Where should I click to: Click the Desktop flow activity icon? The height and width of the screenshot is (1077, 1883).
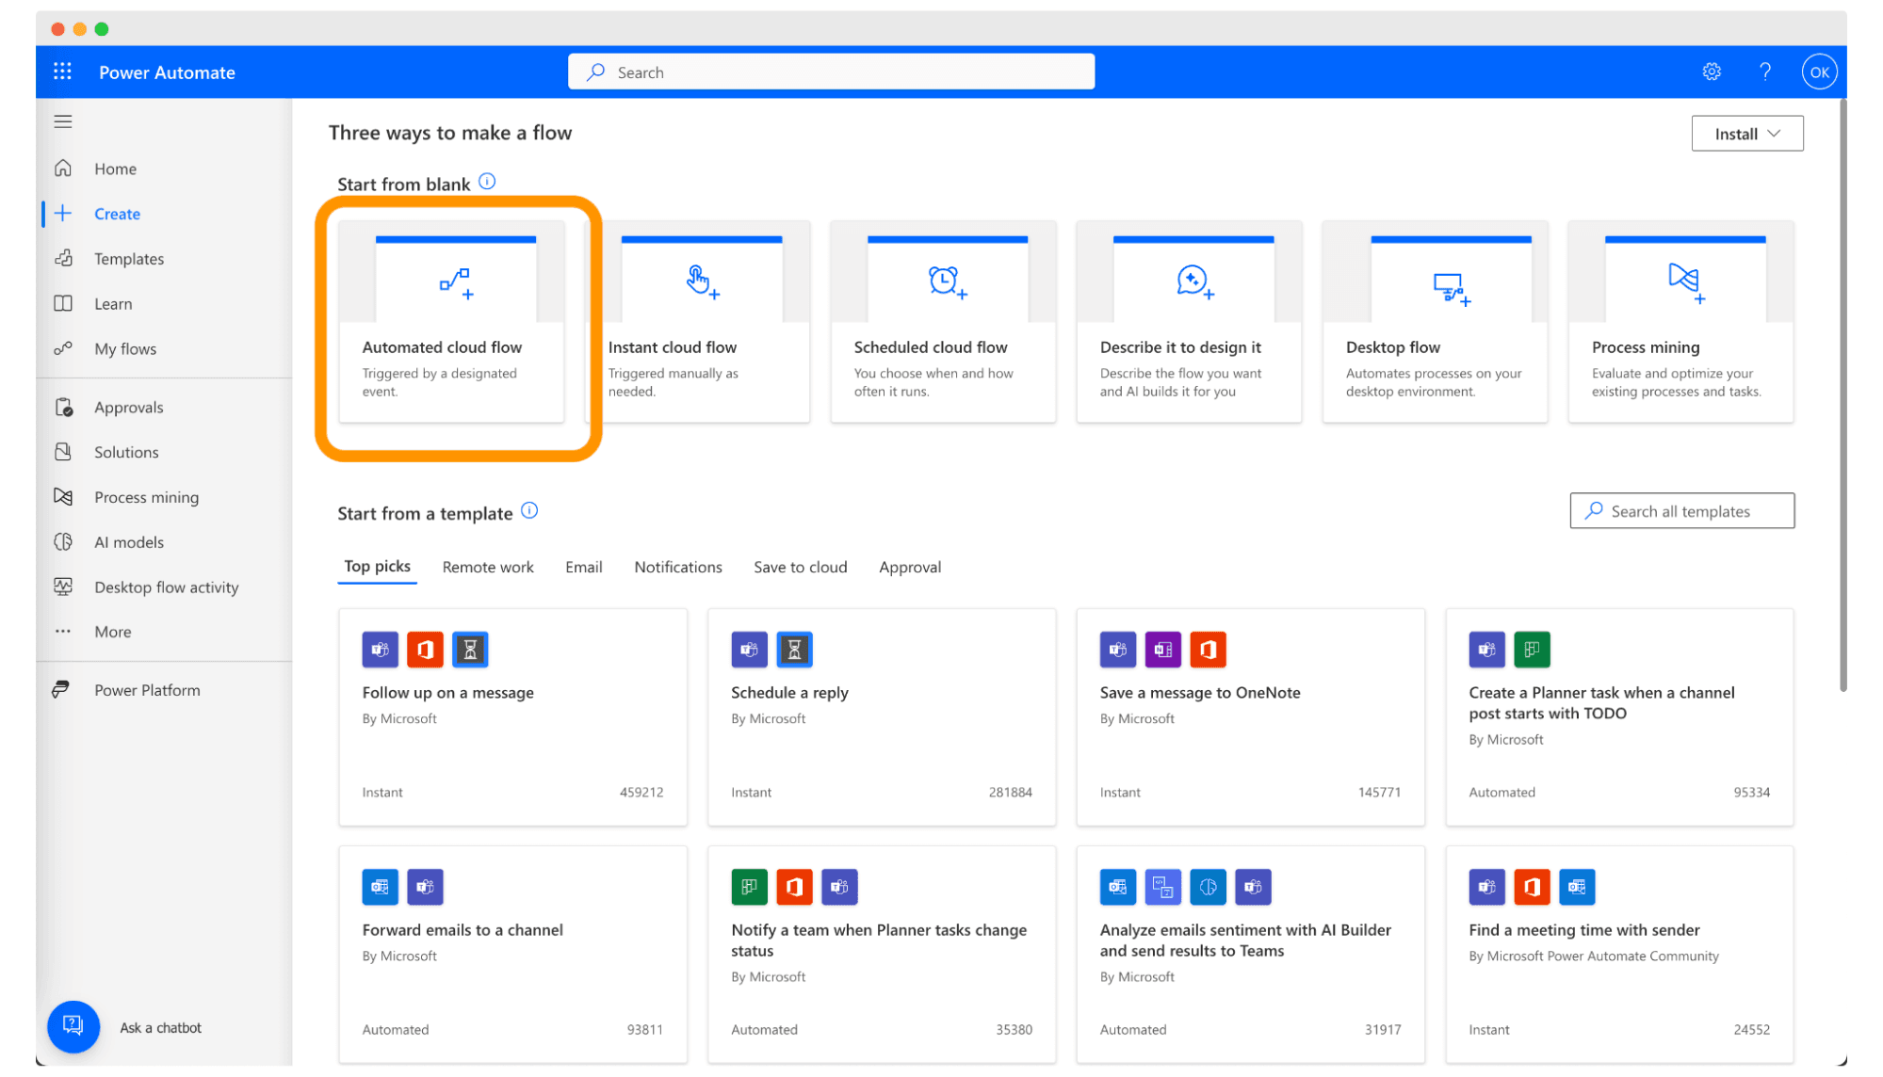coord(63,587)
